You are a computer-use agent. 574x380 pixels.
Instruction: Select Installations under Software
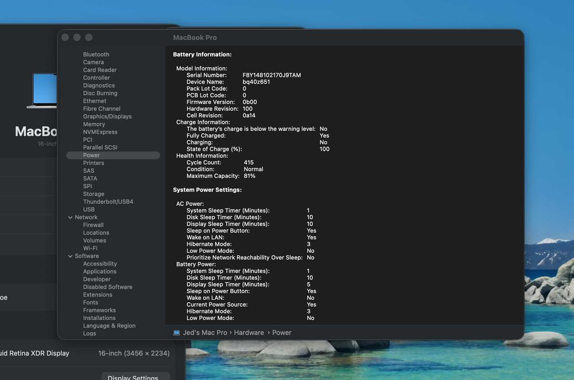[99, 318]
